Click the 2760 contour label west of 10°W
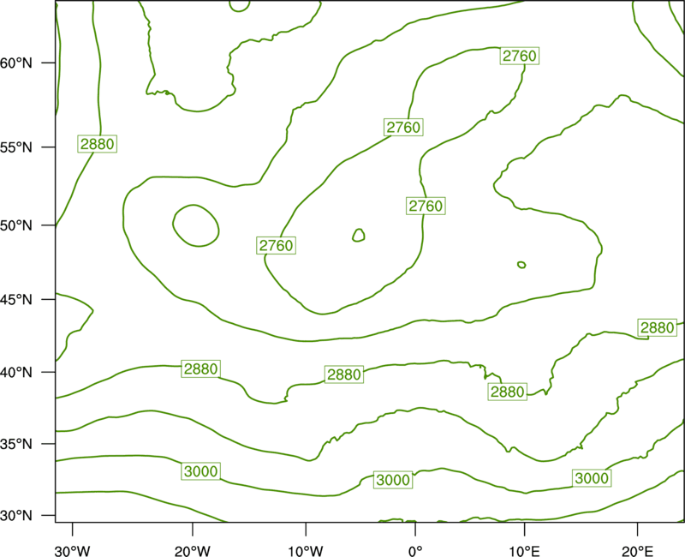 (276, 245)
